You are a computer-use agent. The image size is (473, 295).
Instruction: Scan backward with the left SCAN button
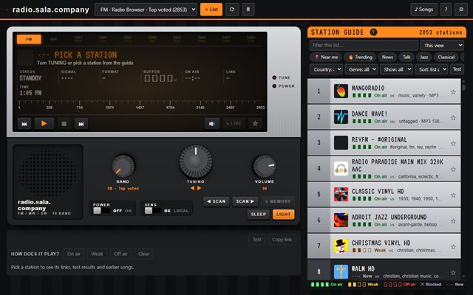pos(217,201)
